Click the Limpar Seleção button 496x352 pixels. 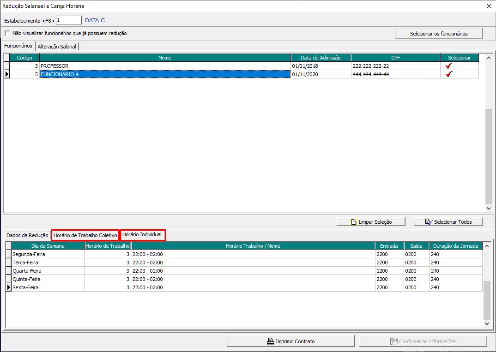pyautogui.click(x=371, y=222)
